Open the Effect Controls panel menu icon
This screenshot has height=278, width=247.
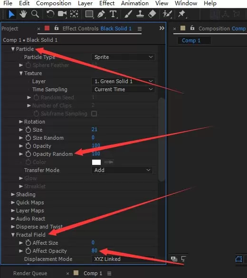(x=140, y=29)
